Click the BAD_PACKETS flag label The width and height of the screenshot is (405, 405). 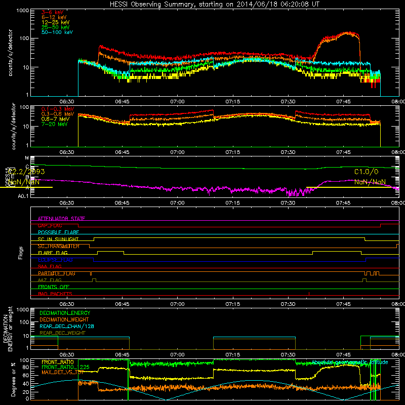click(55, 294)
